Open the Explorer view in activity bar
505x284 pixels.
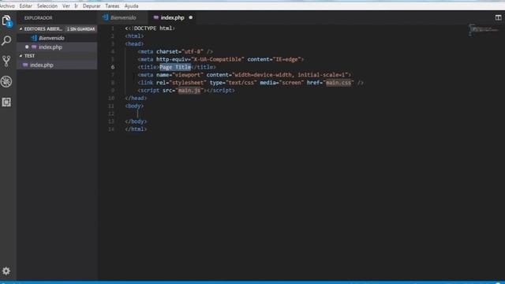[x=6, y=21]
